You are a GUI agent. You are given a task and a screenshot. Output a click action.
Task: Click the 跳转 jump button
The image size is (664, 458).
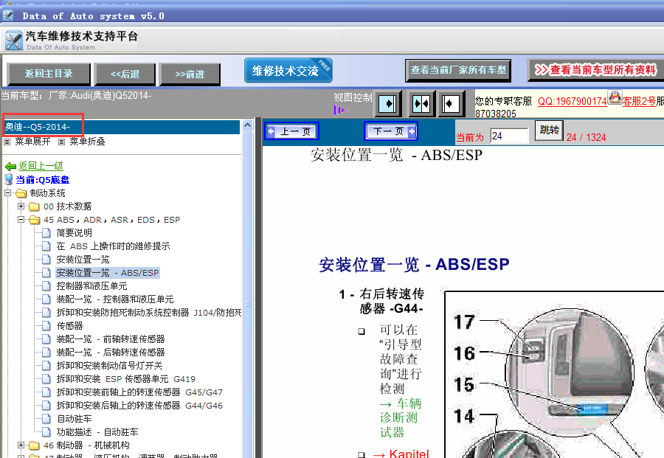tap(549, 131)
